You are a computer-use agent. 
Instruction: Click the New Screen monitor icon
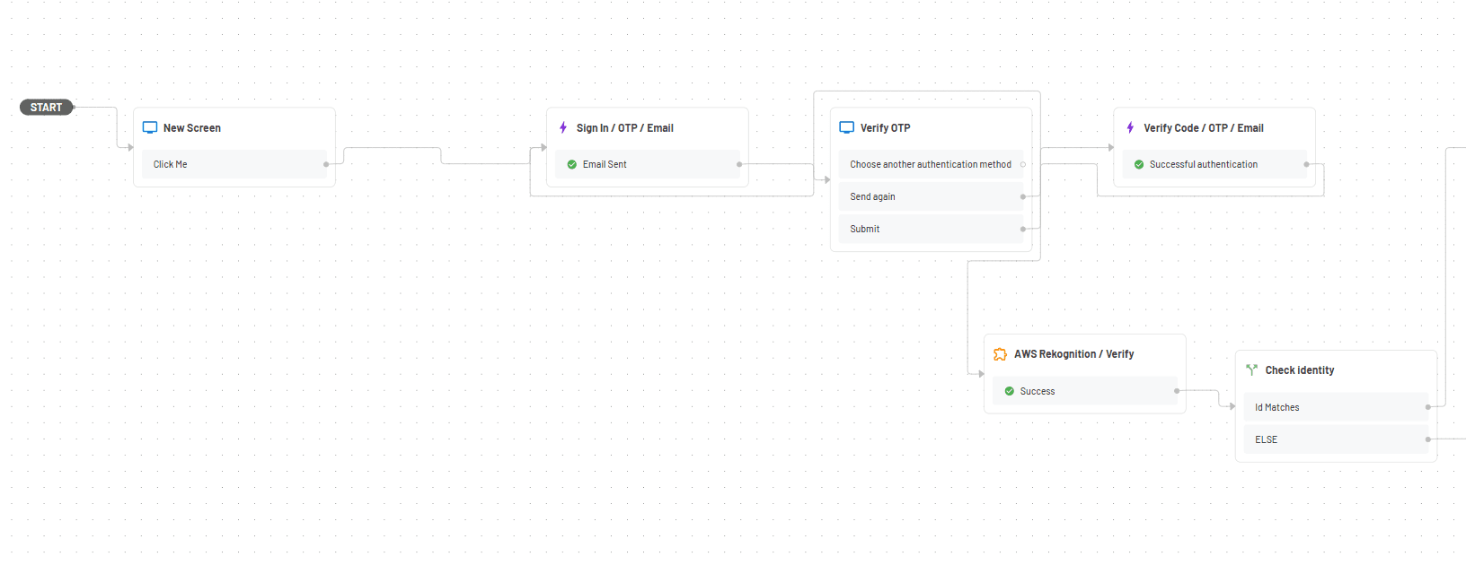[150, 128]
